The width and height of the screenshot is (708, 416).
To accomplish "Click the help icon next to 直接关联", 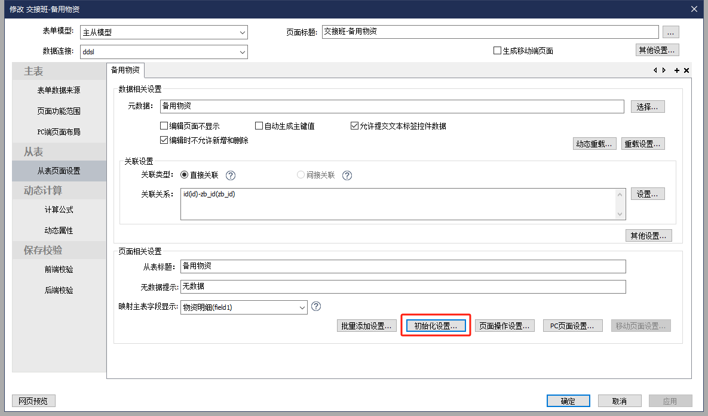I will point(231,175).
